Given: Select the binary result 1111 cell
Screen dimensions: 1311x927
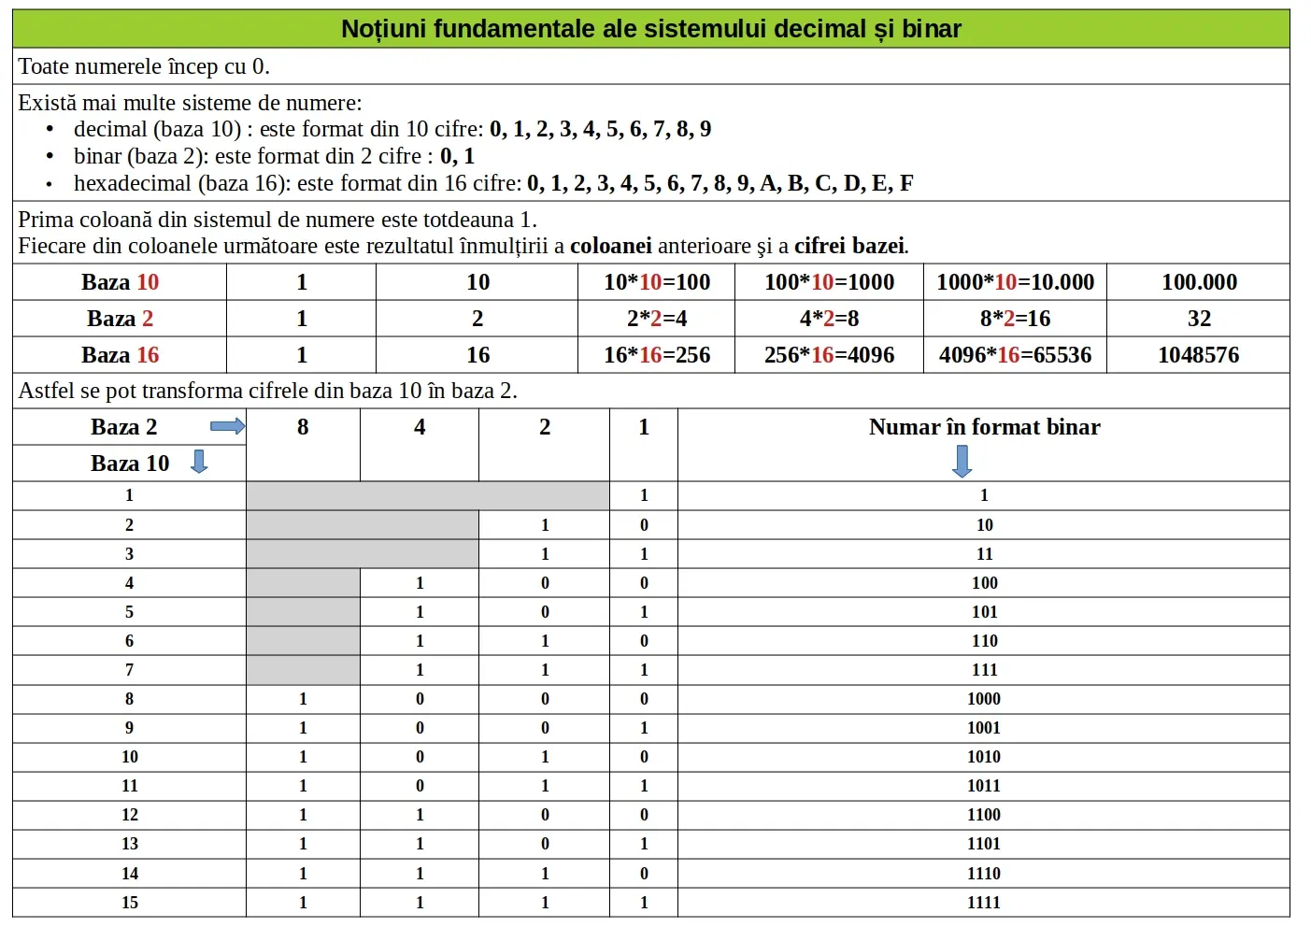Looking at the screenshot, I should [984, 903].
